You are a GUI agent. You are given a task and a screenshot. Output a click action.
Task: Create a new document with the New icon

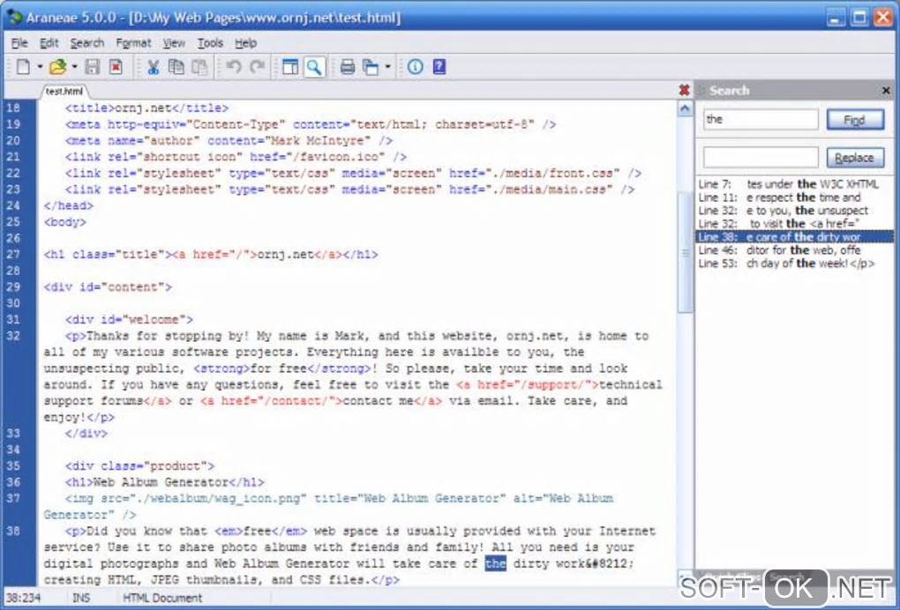click(x=23, y=67)
